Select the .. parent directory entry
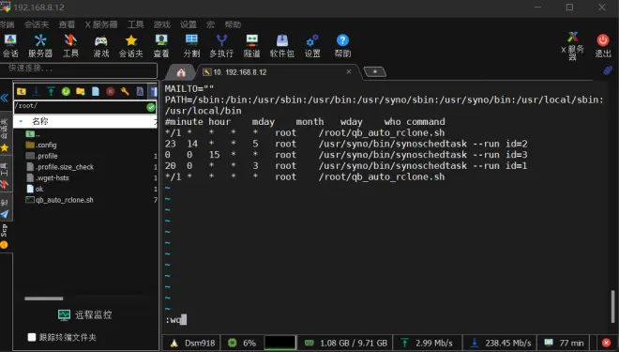Screen dimensions: 619x352 pyautogui.click(x=33, y=134)
